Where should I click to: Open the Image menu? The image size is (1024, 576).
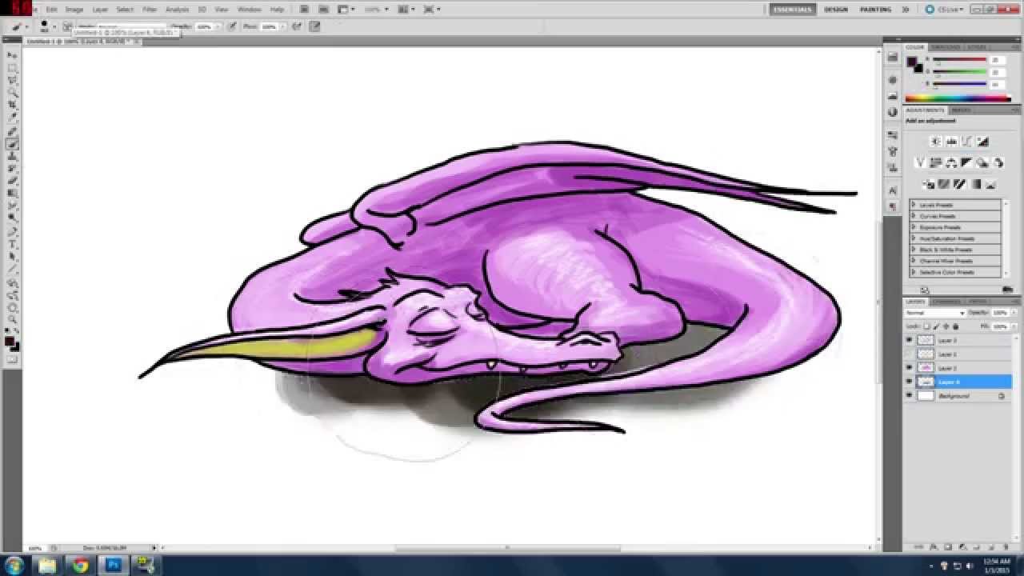point(74,9)
